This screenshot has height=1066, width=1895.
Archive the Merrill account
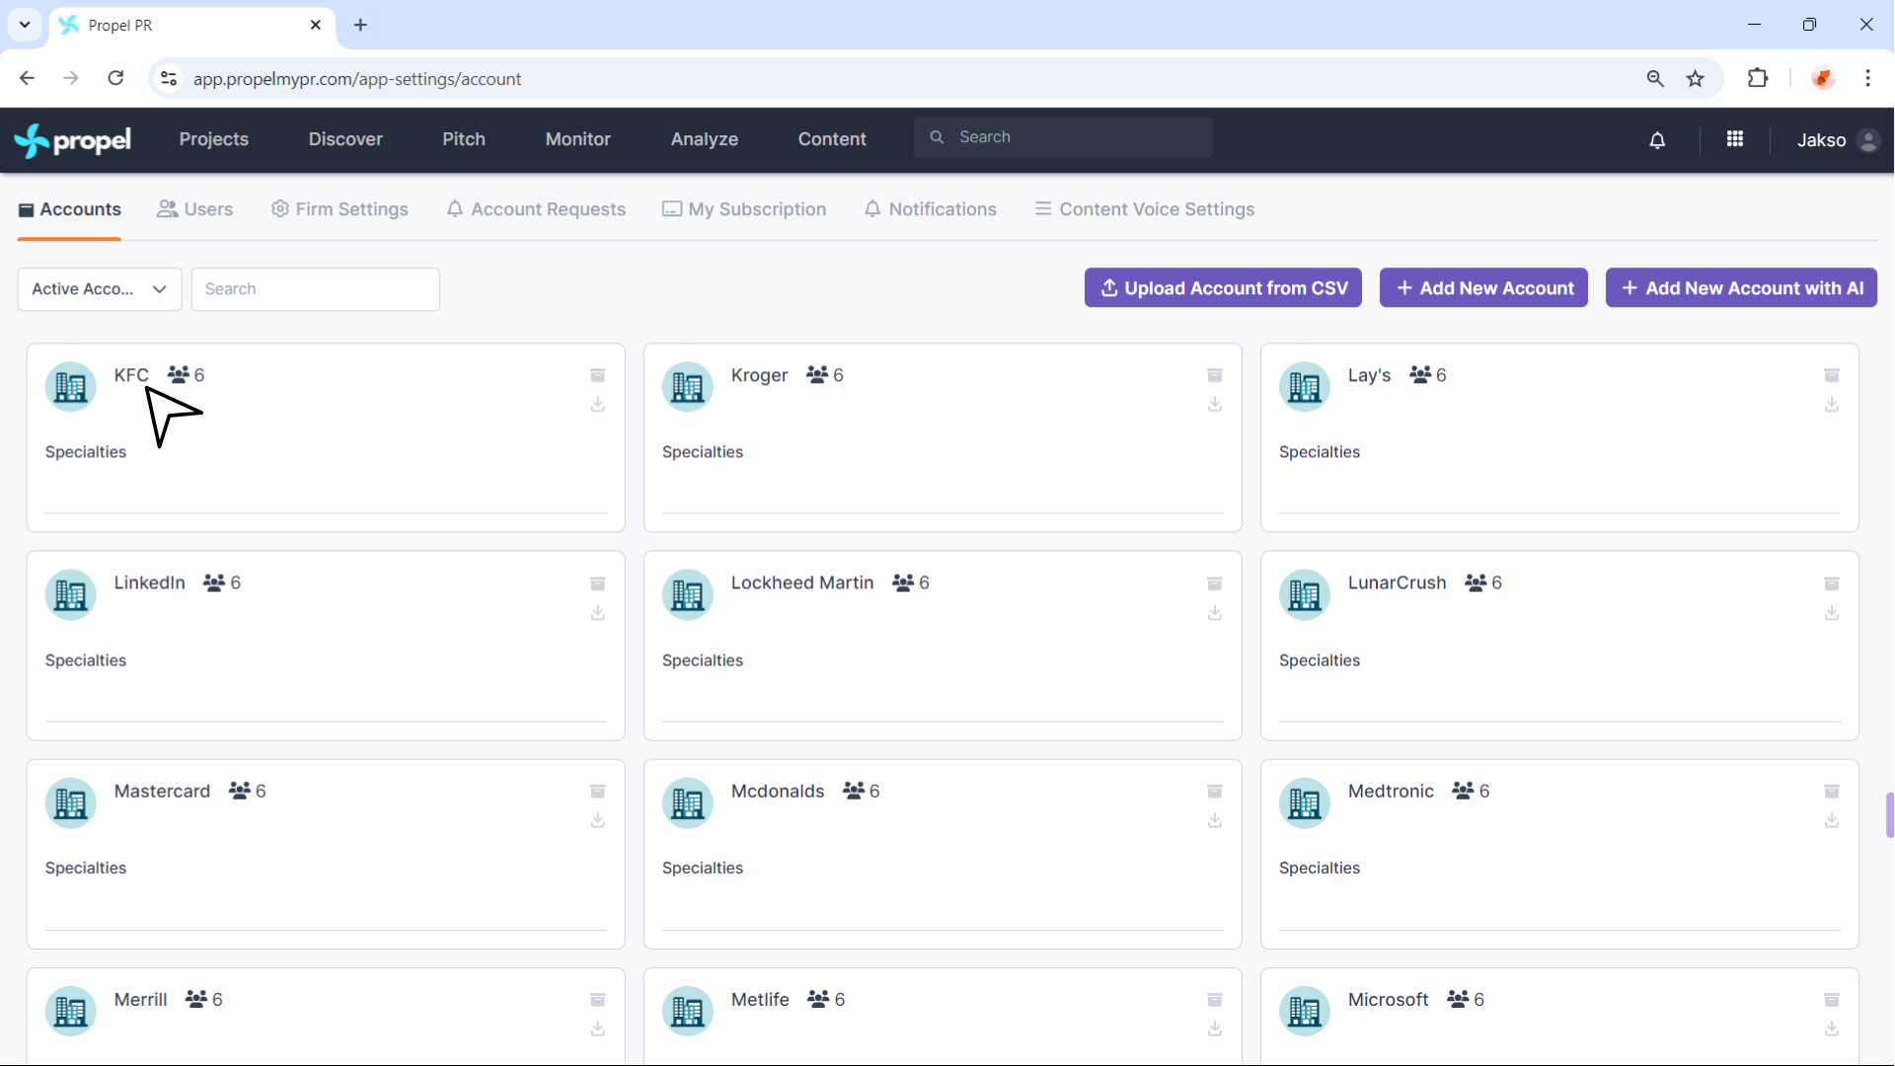(x=597, y=1000)
